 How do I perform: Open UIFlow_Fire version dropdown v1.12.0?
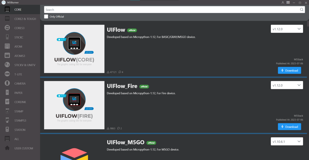[x=287, y=85]
